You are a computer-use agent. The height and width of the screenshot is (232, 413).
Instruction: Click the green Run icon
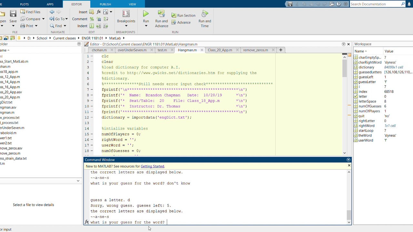click(146, 14)
